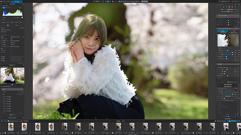Screen dimensions: 241x135
Task: Toggle the monitor gamut warning icon
Action: 20,8
